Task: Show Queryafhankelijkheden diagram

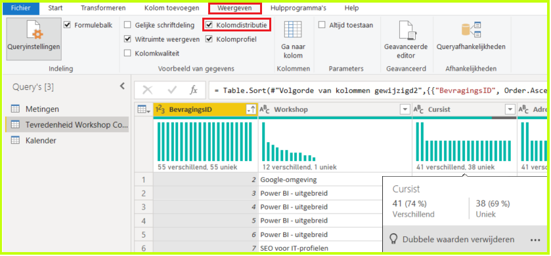Action: click(x=471, y=29)
